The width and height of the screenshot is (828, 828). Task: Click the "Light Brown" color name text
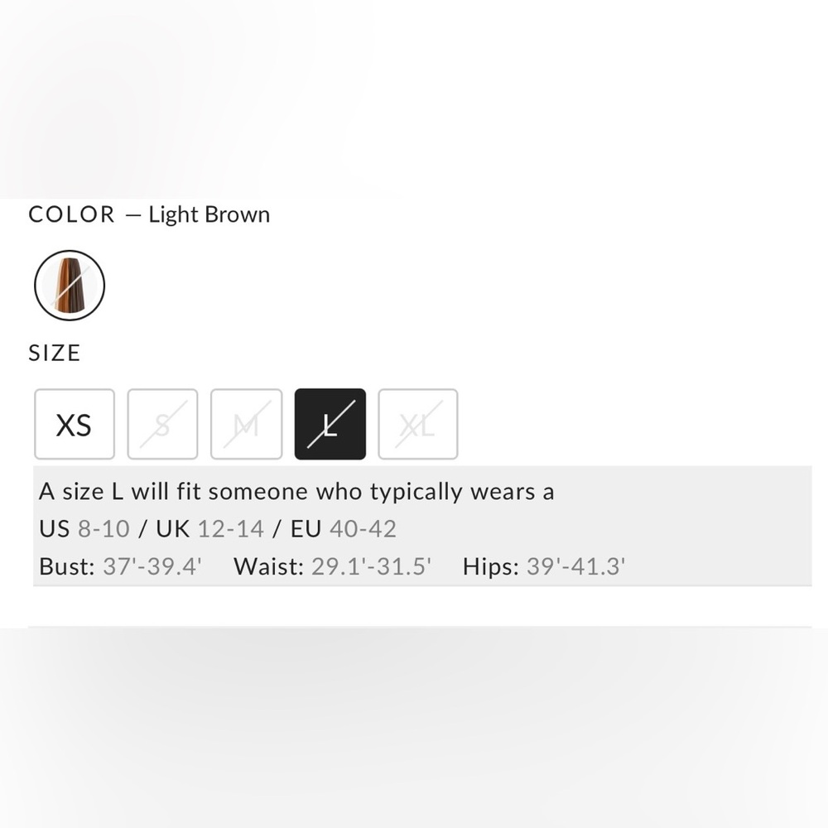click(209, 214)
